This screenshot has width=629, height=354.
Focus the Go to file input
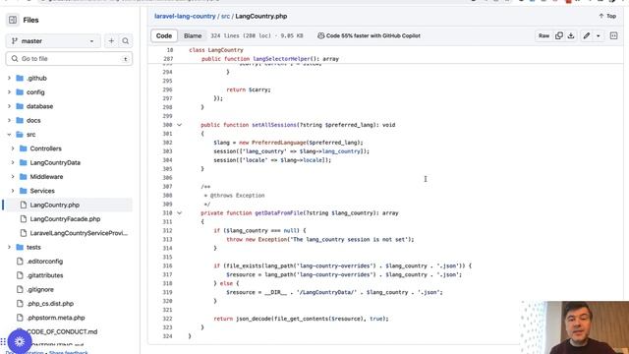[69, 59]
